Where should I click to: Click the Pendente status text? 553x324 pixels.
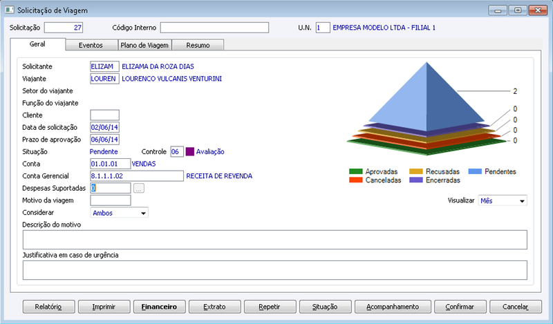point(104,151)
